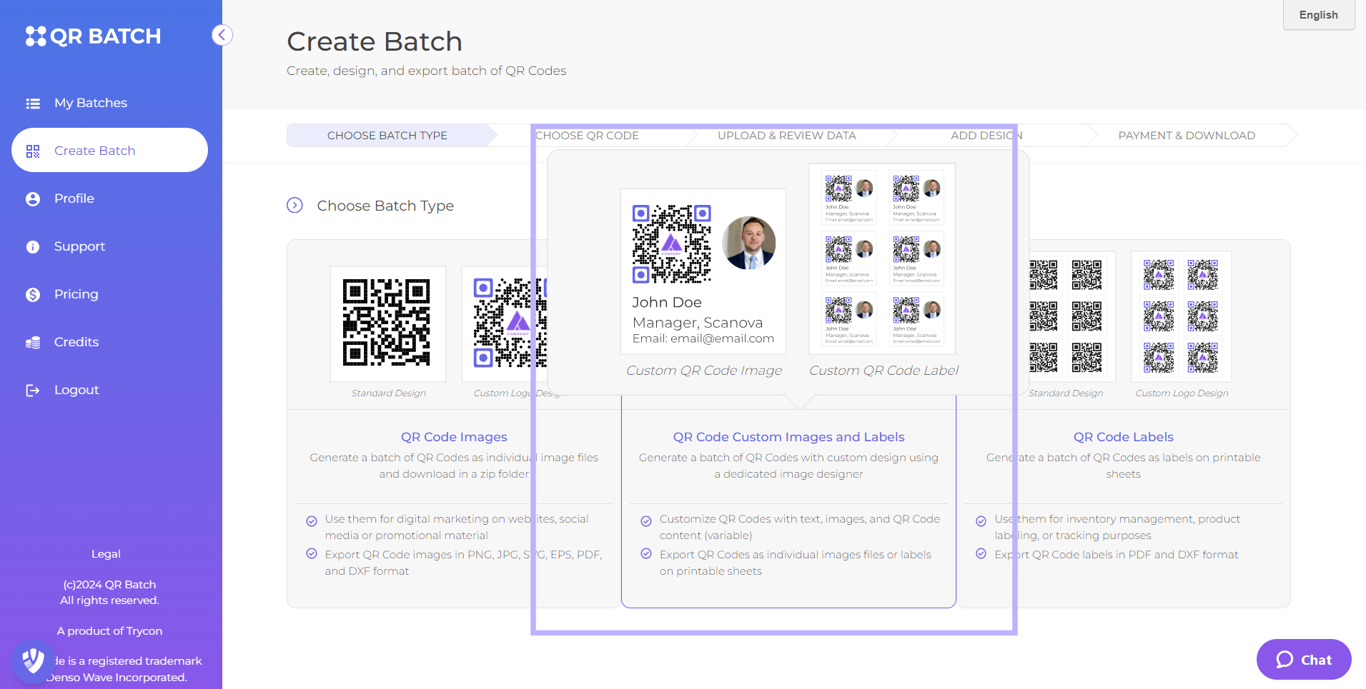Click checkmark next to 'Export QR Codes as individual images'
Screen dimensions: 1366x689
(646, 554)
